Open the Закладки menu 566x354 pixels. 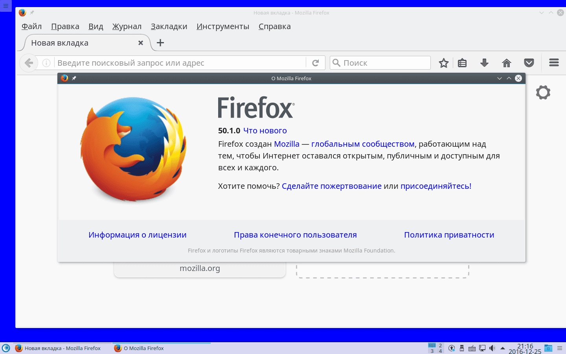coord(169,26)
